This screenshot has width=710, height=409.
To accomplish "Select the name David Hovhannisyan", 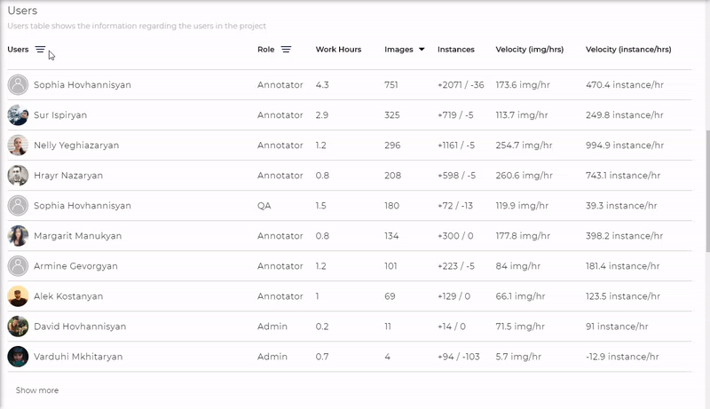I will (x=80, y=326).
